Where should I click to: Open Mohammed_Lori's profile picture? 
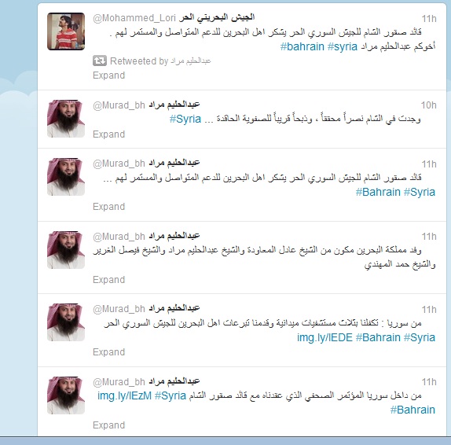[66, 31]
